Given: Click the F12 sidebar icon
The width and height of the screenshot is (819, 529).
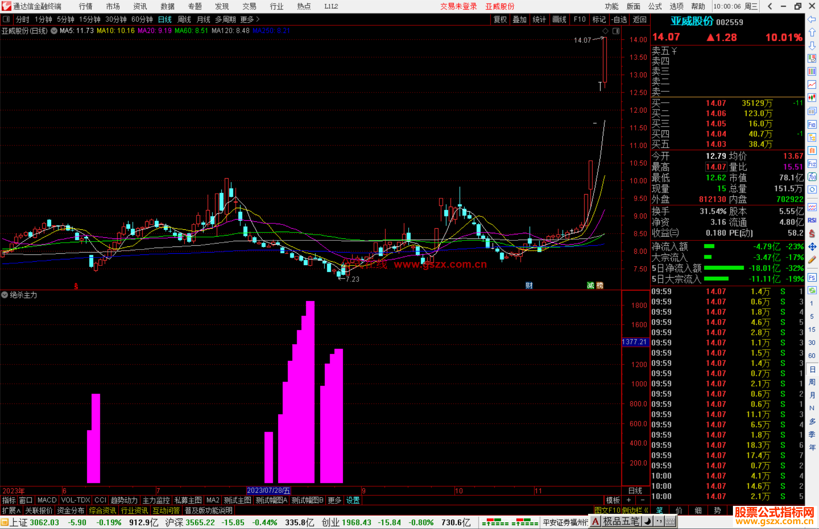Looking at the screenshot, I should (x=812, y=164).
